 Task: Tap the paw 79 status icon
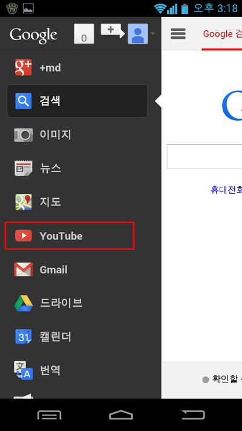(x=12, y=8)
